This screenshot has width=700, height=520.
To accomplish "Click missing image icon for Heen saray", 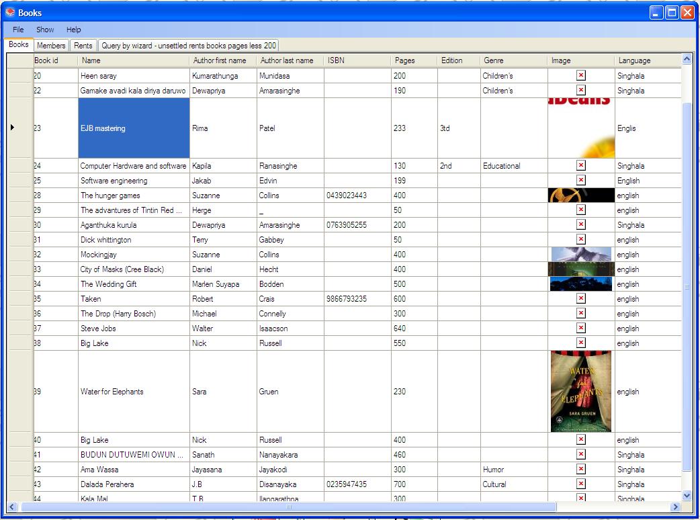I will pyautogui.click(x=581, y=75).
